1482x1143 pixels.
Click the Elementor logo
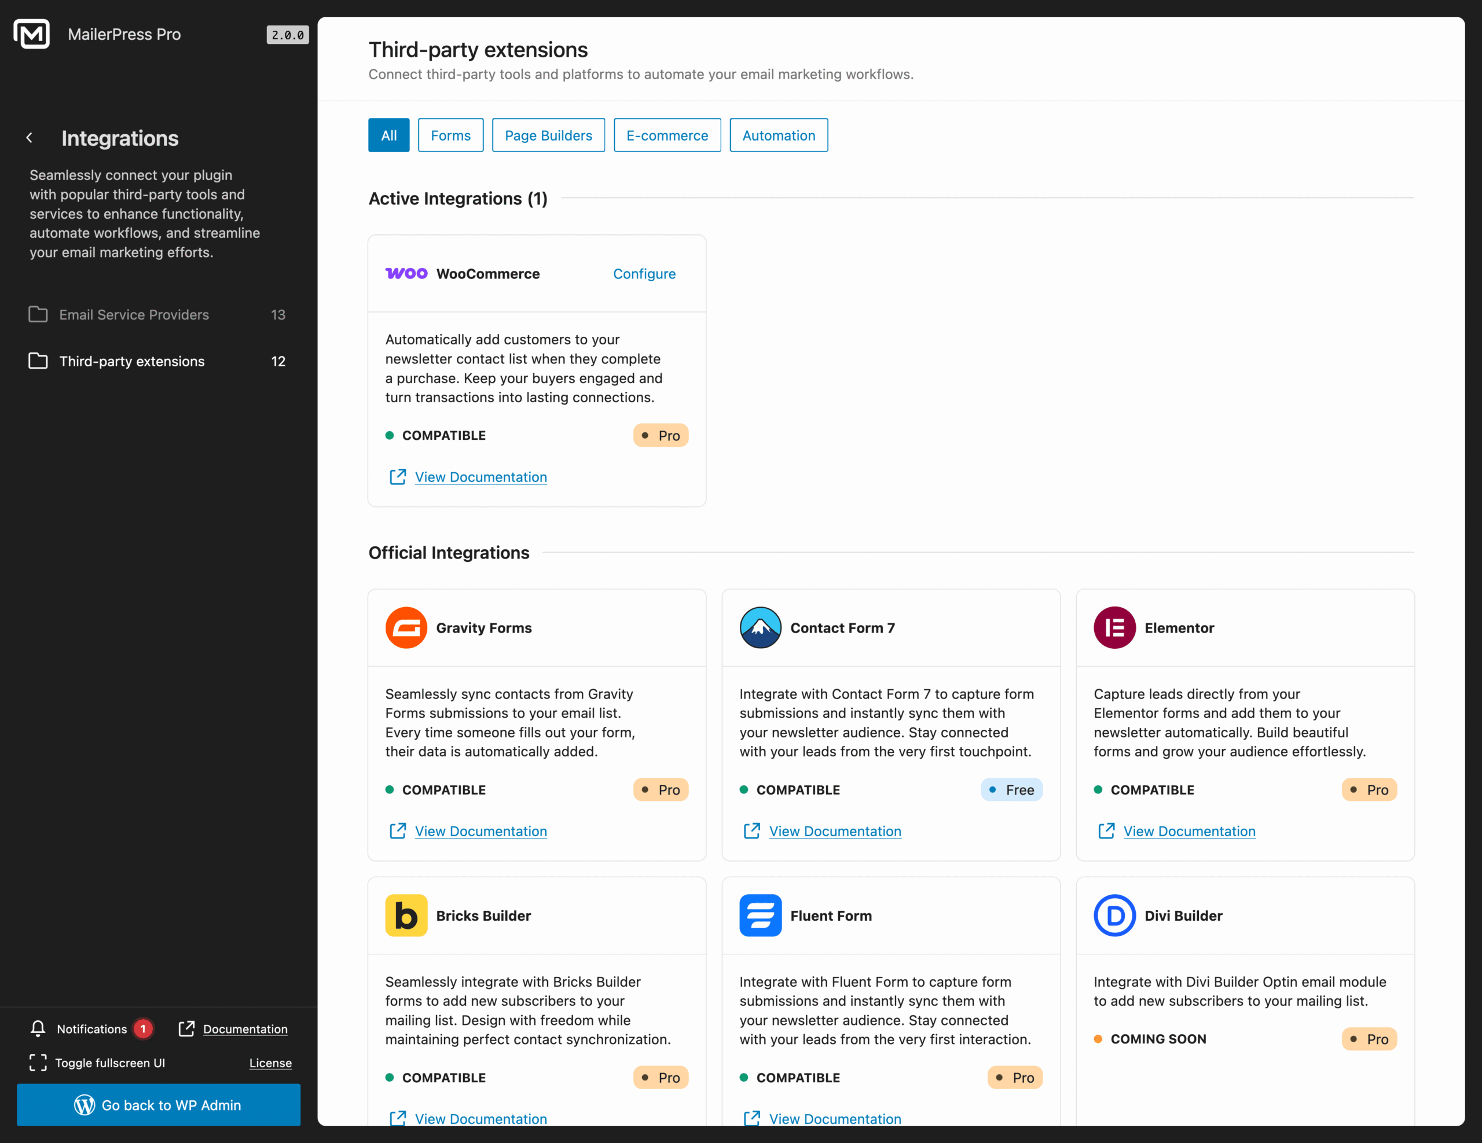pyautogui.click(x=1114, y=627)
